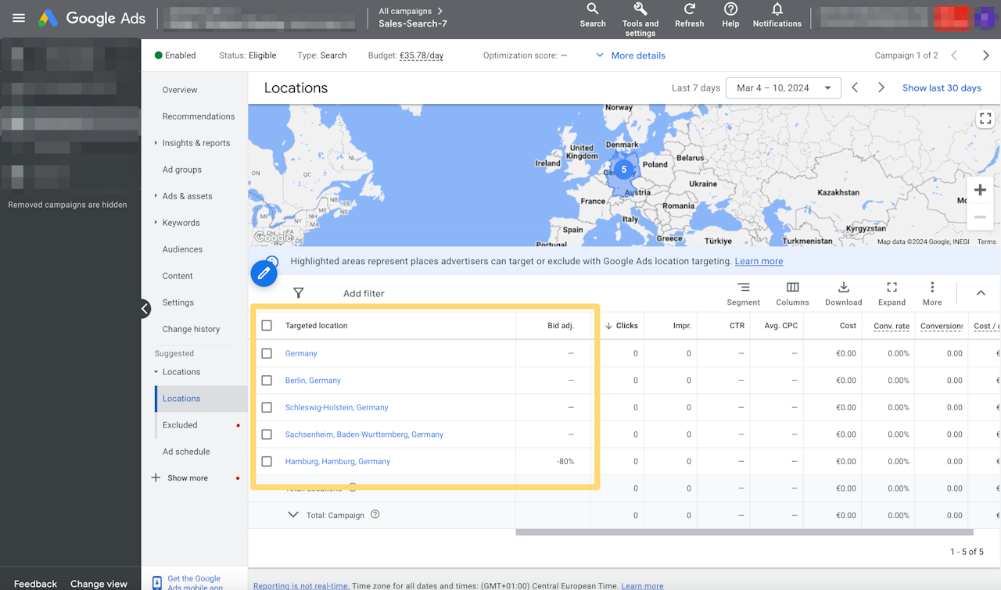This screenshot has width=1001, height=590.
Task: Click the Refresh icon
Action: coord(689,10)
